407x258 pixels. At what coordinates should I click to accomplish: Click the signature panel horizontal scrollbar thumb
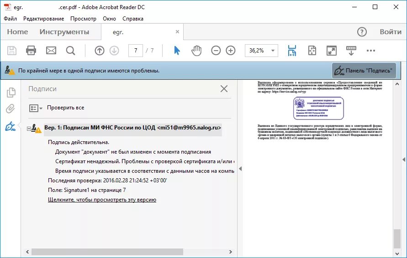tap(107, 252)
